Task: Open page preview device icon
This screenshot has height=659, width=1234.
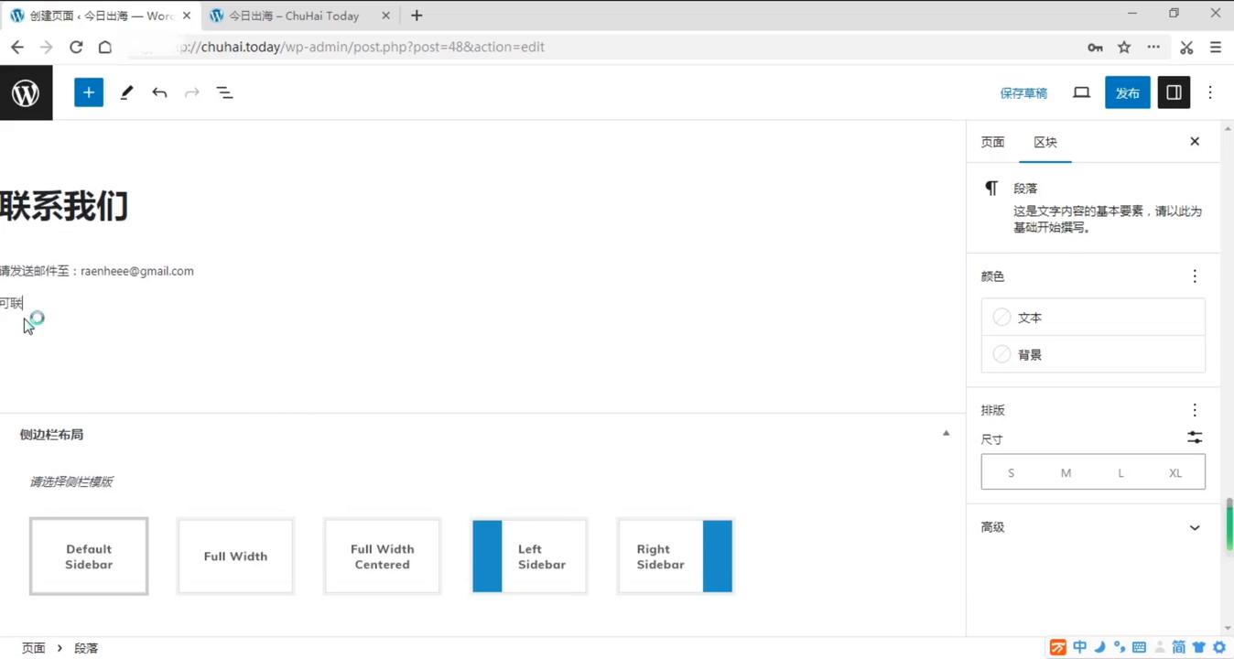Action: (x=1081, y=92)
